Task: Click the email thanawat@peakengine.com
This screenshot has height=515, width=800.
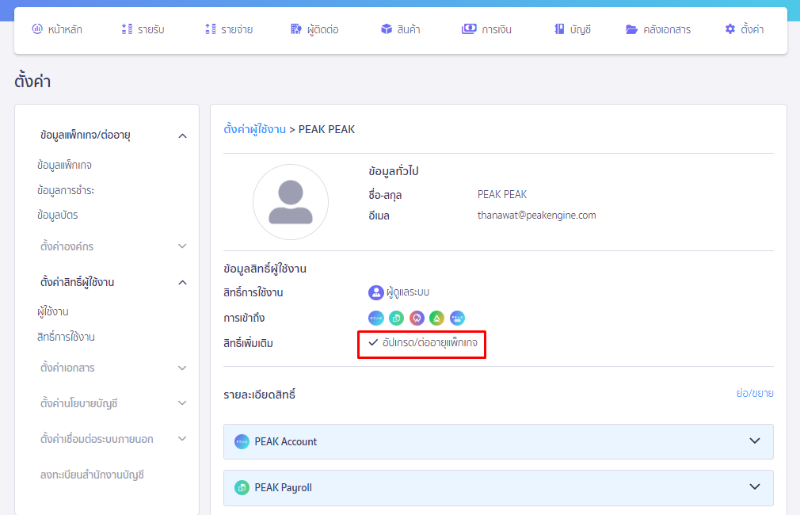Action: click(537, 215)
